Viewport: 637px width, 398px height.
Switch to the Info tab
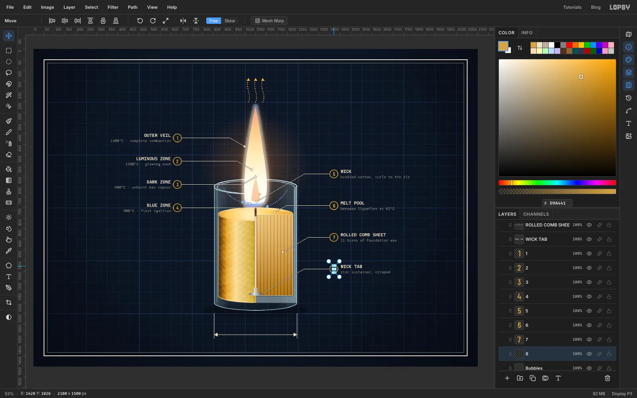527,33
